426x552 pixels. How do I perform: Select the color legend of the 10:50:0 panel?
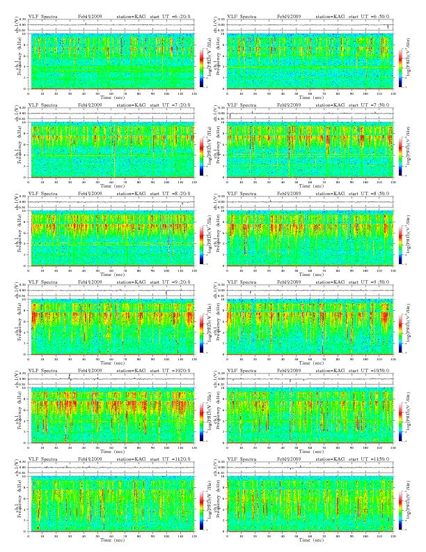point(401,422)
